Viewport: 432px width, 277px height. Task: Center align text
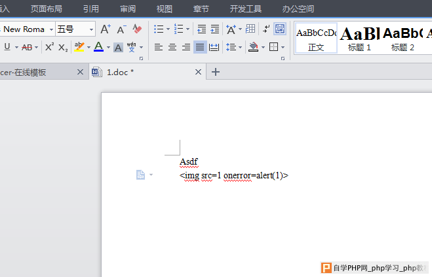(x=172, y=47)
